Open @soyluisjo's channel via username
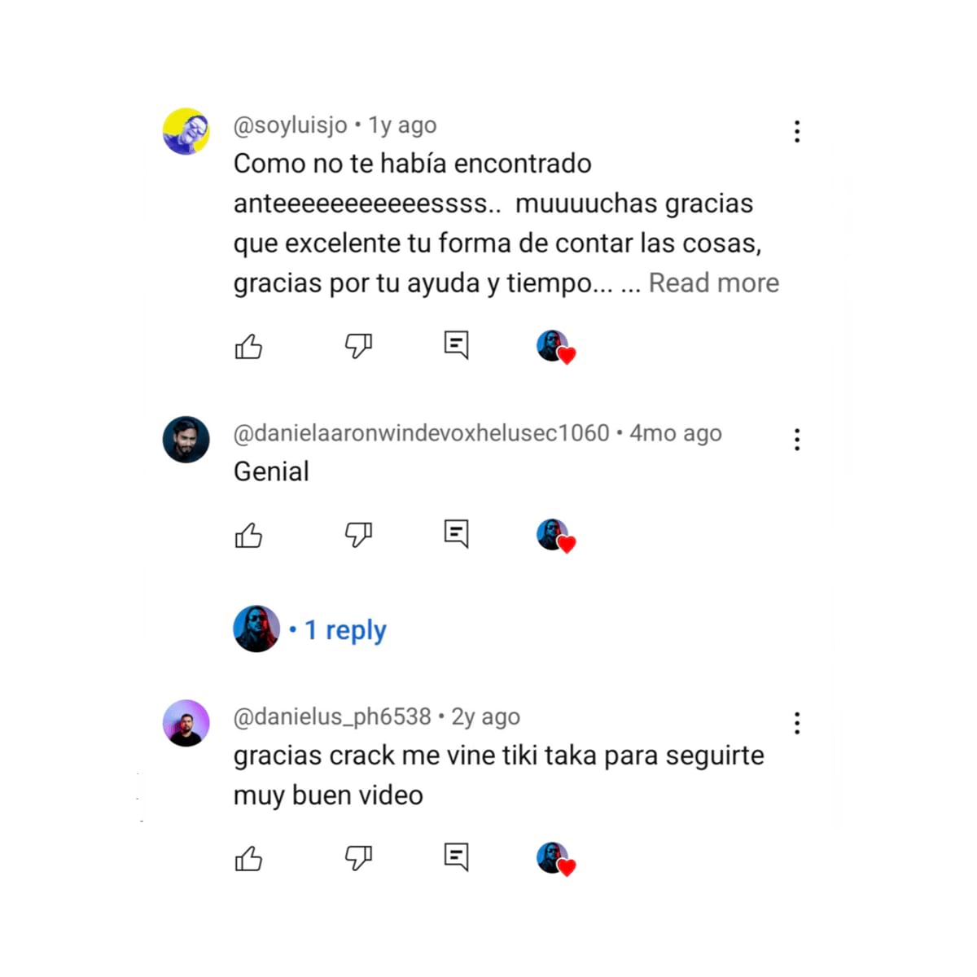 pos(291,125)
